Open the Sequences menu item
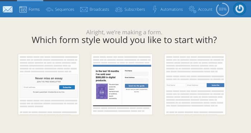Screen dimensions: 251x133 click(65, 9)
